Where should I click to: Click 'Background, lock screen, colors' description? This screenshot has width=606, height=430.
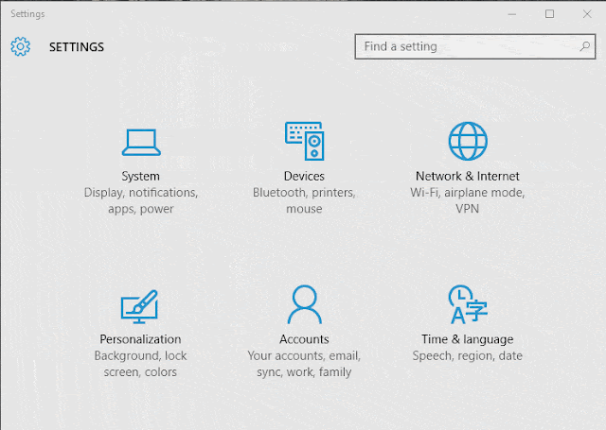[140, 364]
